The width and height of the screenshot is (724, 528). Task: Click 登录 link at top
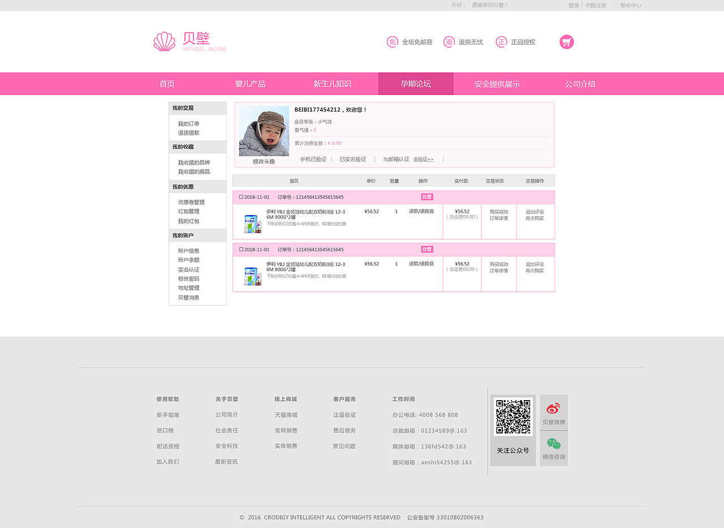[574, 5]
